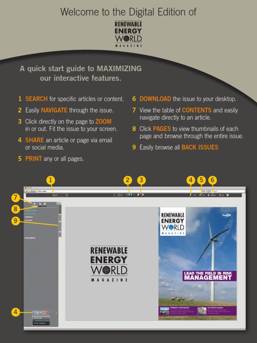Click the word SHARE in guide step 4
This screenshot has width=257, height=343.
(x=35, y=140)
